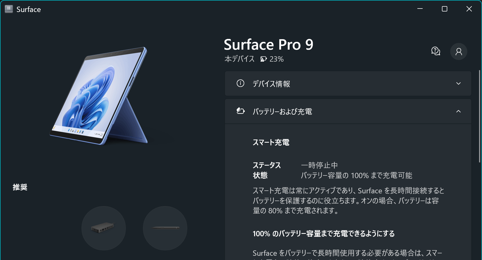Image resolution: width=482 pixels, height=260 pixels.
Task: Click the battery status icon showing 23%
Action: click(x=263, y=59)
